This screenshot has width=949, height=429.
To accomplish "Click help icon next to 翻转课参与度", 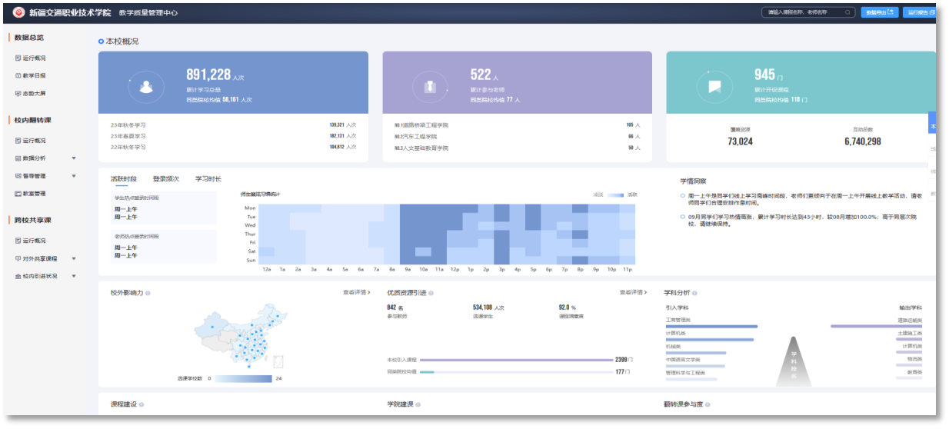I will (x=708, y=404).
